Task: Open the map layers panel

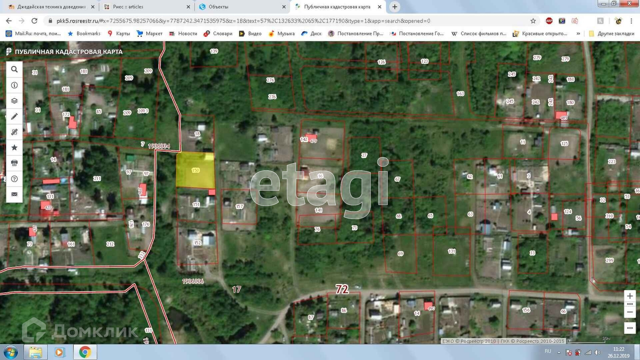Action: coord(14,101)
